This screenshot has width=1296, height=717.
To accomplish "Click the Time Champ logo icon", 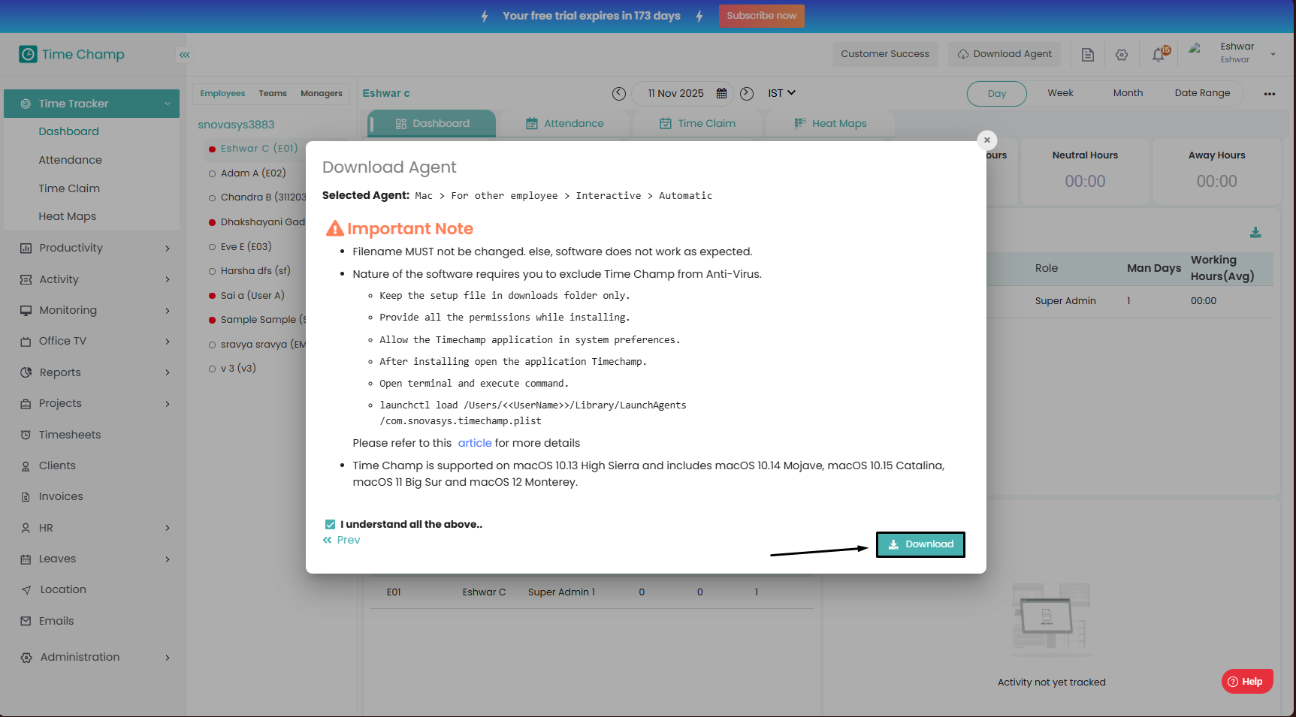I will (x=28, y=54).
